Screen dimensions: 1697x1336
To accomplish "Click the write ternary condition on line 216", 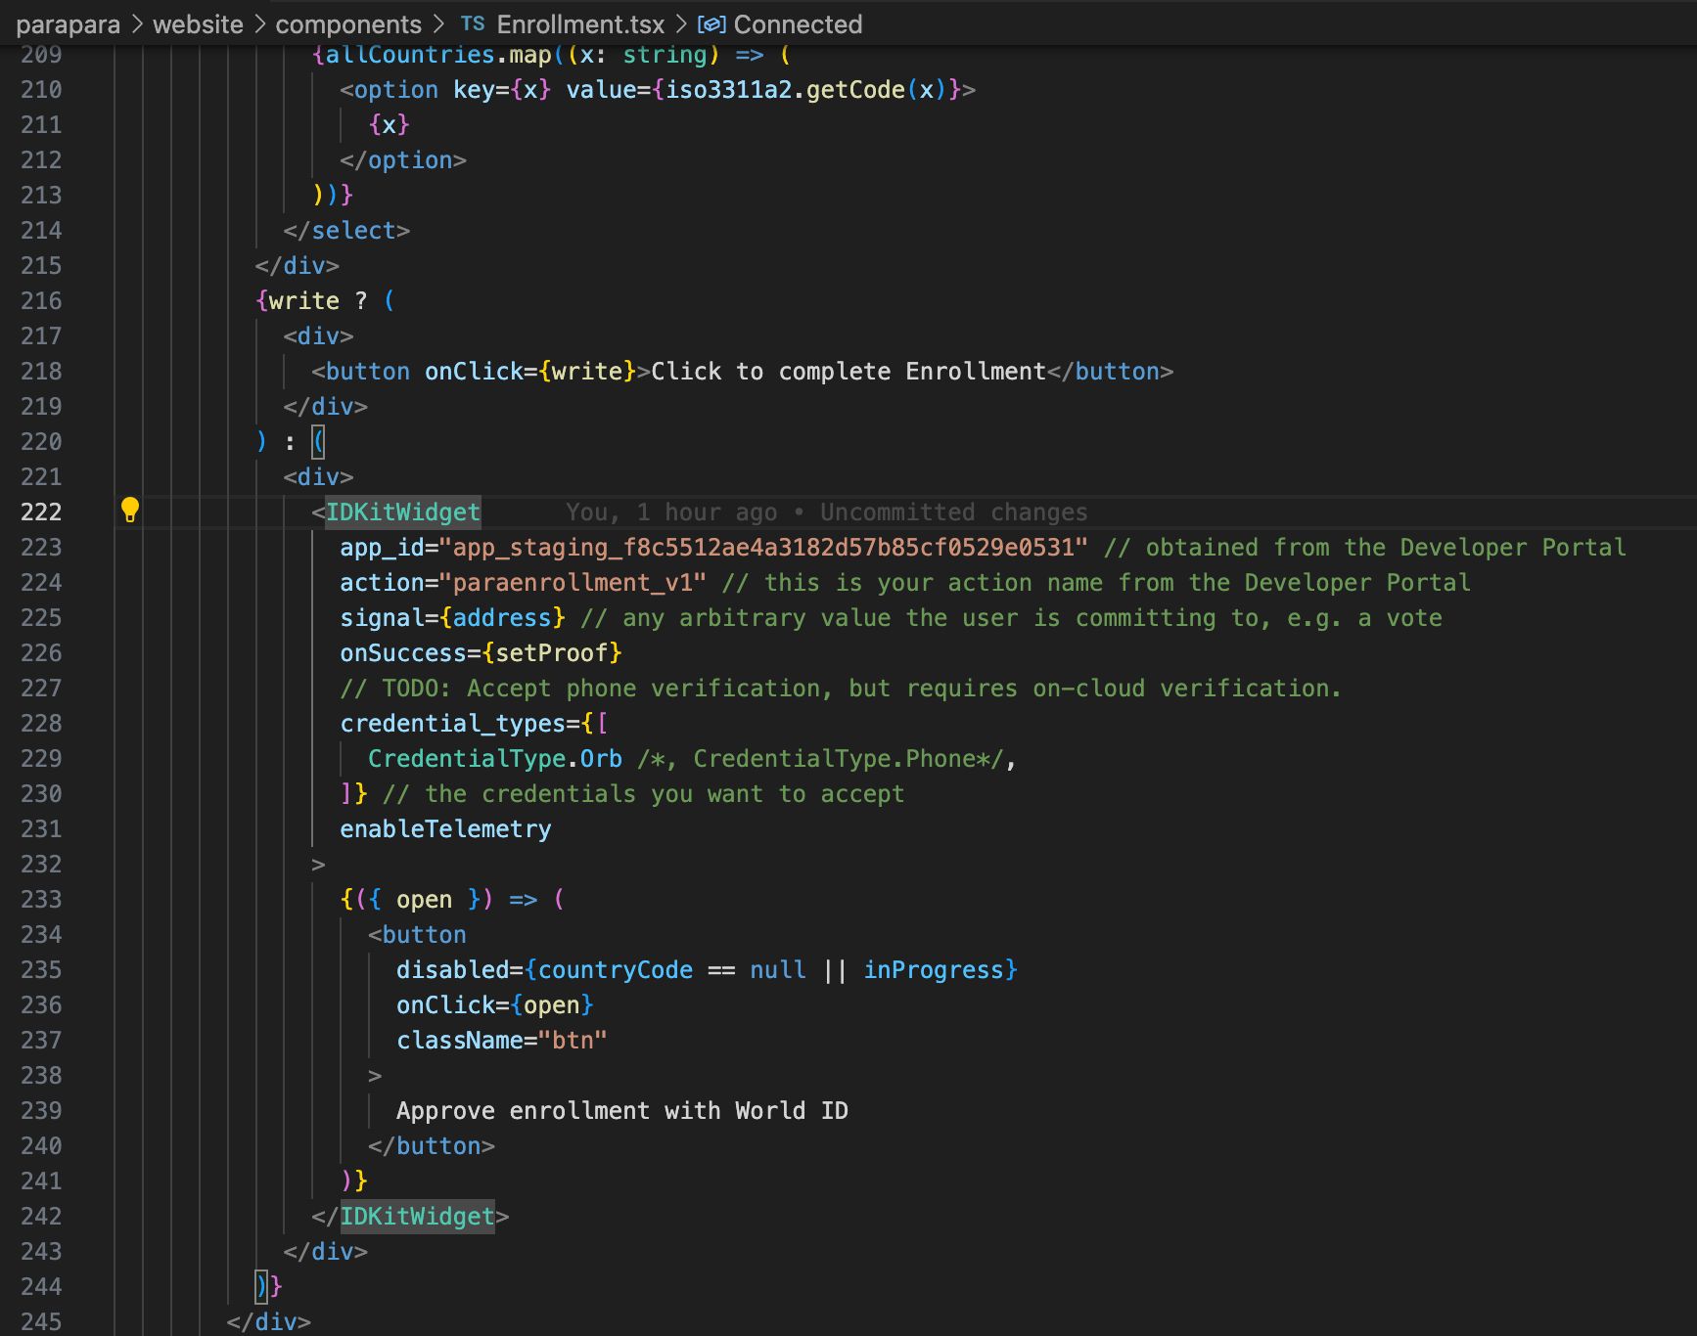I will click(x=304, y=300).
